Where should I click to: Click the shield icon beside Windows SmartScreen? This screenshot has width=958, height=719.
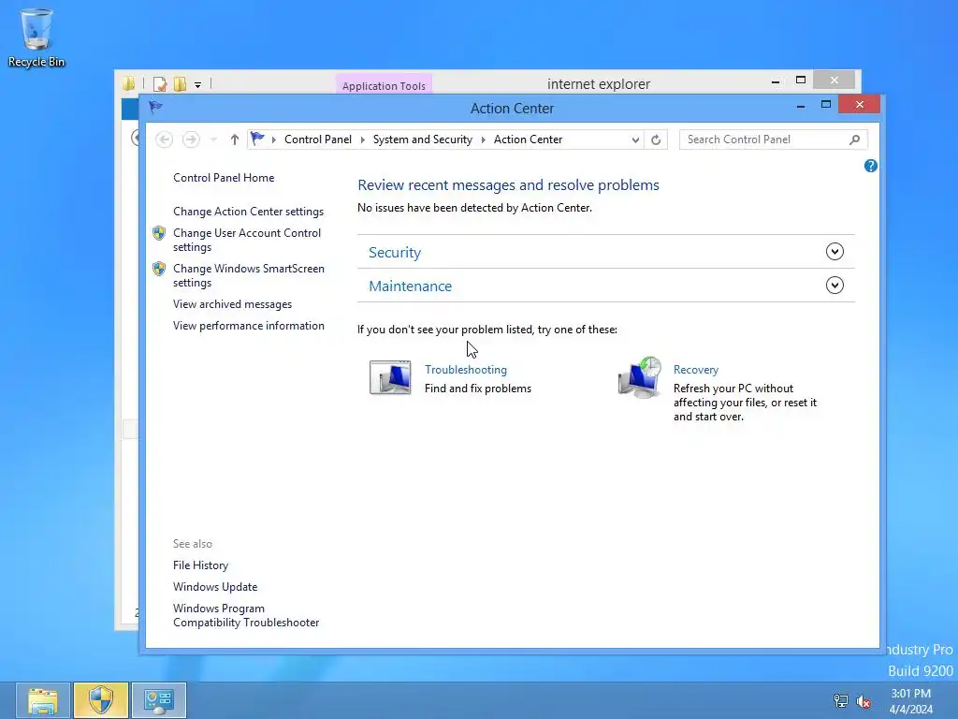(159, 269)
